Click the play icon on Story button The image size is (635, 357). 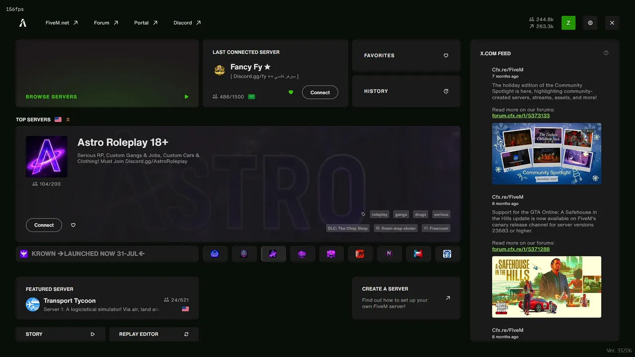[93, 334]
